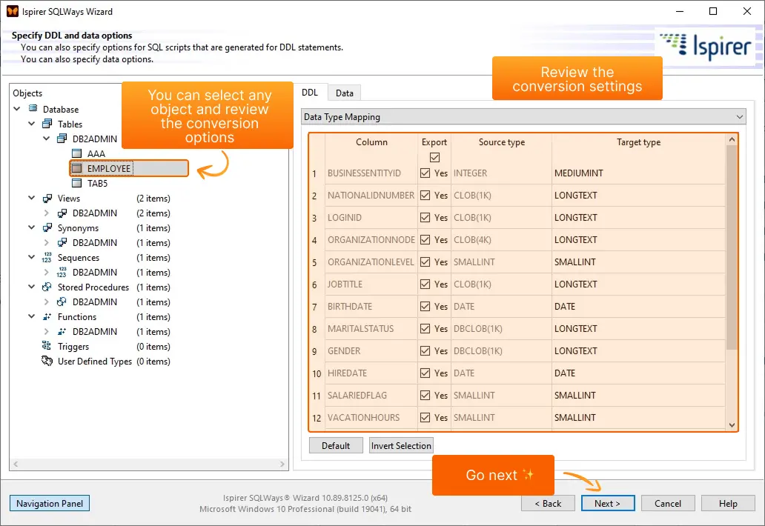The width and height of the screenshot is (765, 526).
Task: Select the Triggers tree item
Action: tap(73, 347)
